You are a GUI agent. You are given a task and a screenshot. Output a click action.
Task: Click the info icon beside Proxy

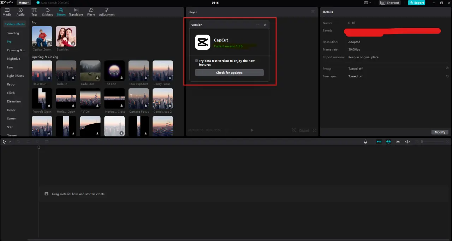point(447,68)
